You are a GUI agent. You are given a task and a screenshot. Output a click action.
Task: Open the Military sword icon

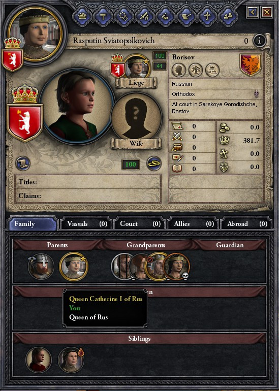click(x=144, y=16)
